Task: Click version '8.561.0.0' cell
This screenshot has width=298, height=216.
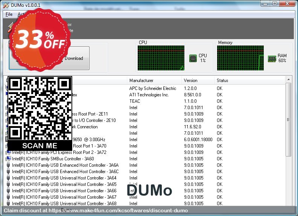Action: pyautogui.click(x=193, y=95)
